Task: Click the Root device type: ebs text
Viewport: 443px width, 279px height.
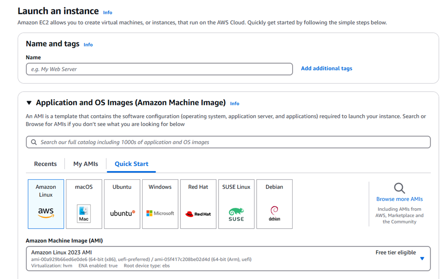Action: point(147,266)
